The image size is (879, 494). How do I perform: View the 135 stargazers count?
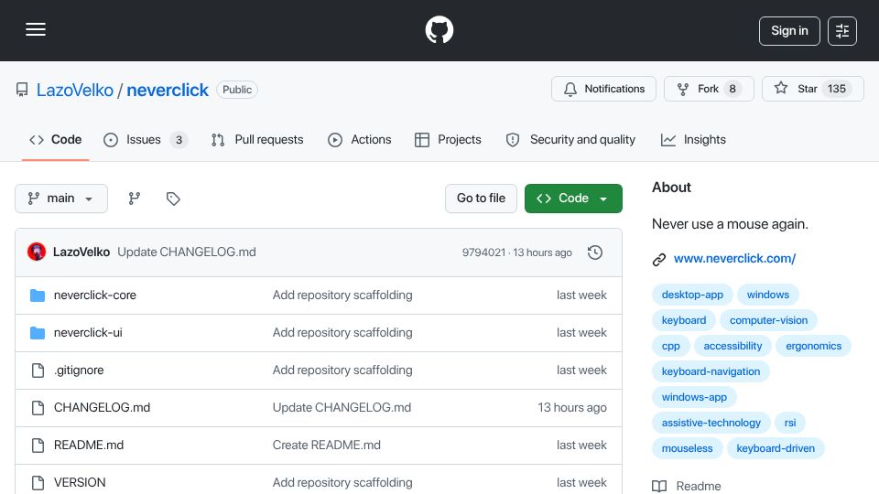836,89
